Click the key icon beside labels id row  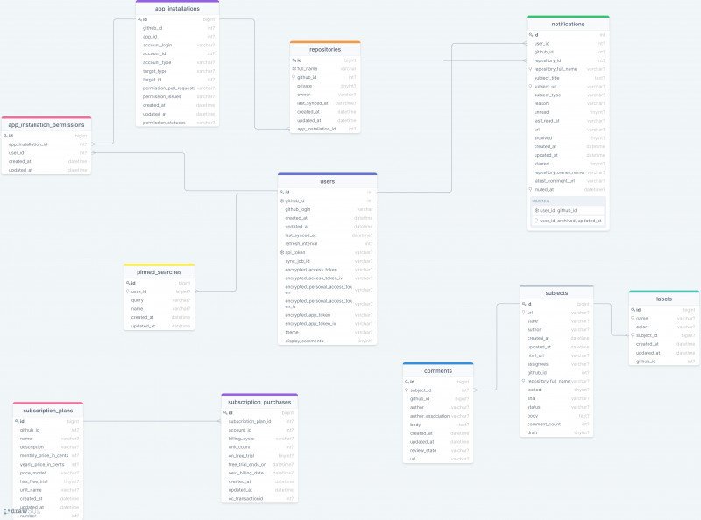pos(634,308)
